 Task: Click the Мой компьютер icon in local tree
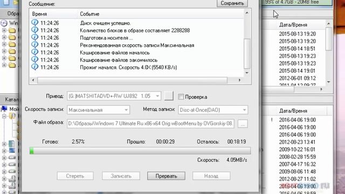click(x=4, y=109)
